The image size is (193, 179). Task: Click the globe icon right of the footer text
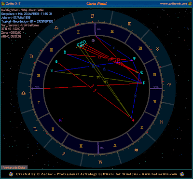[182, 174]
